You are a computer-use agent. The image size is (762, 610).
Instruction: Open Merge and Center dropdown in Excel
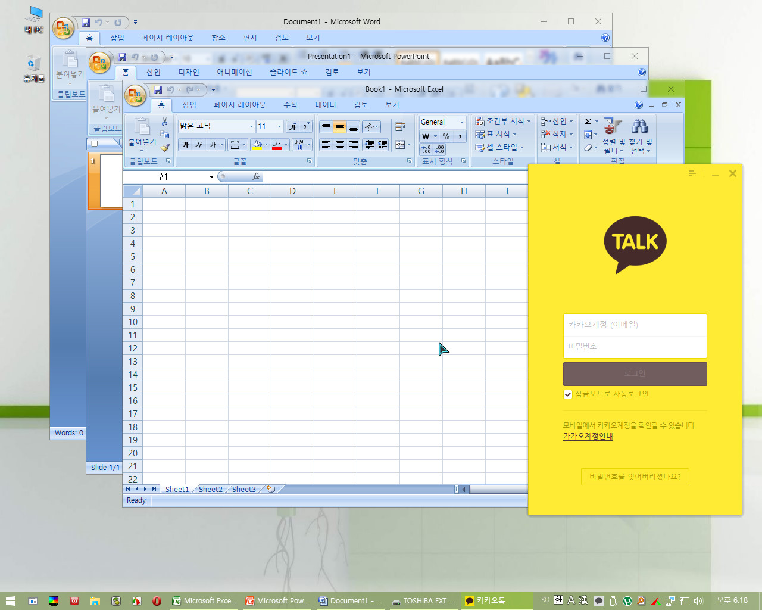408,145
